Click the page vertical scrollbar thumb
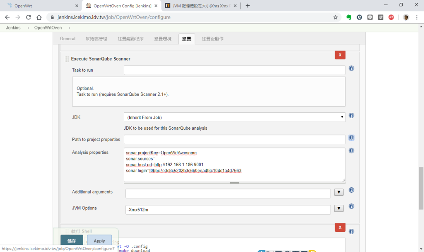Screen dimensions: 424x252 tap(421, 188)
